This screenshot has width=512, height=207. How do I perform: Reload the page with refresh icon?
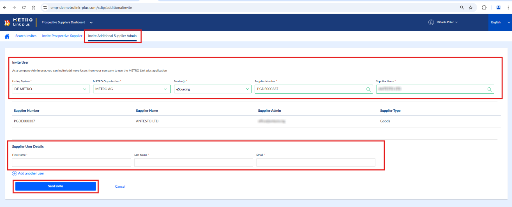click(24, 8)
